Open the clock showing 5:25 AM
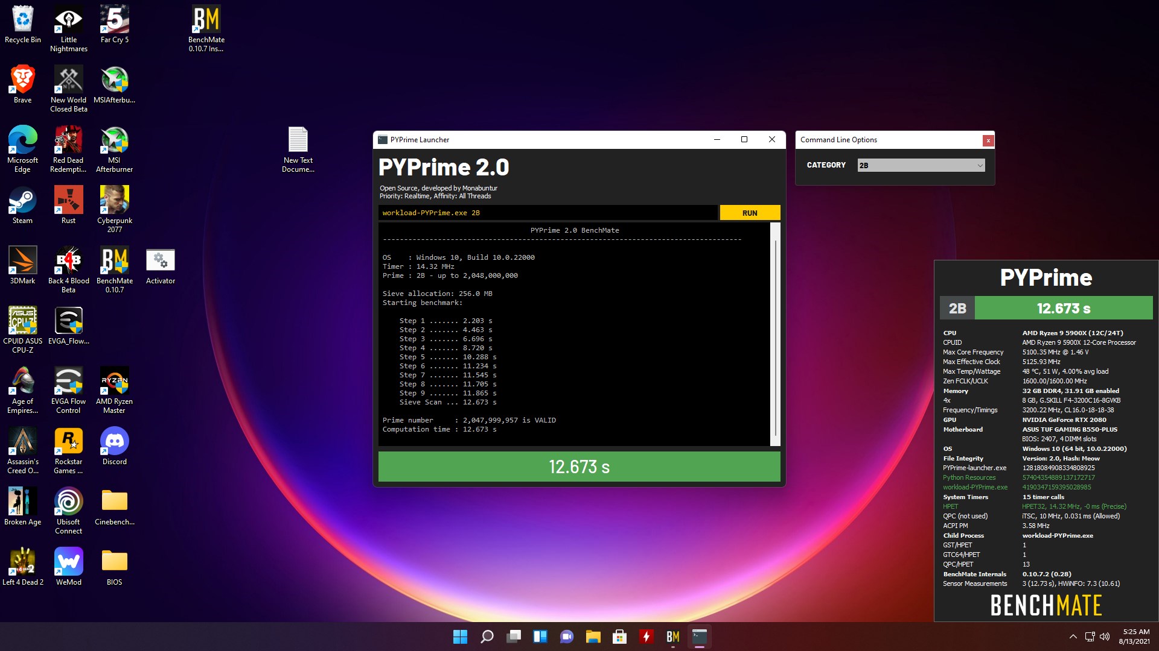This screenshot has width=1159, height=651. (x=1134, y=637)
